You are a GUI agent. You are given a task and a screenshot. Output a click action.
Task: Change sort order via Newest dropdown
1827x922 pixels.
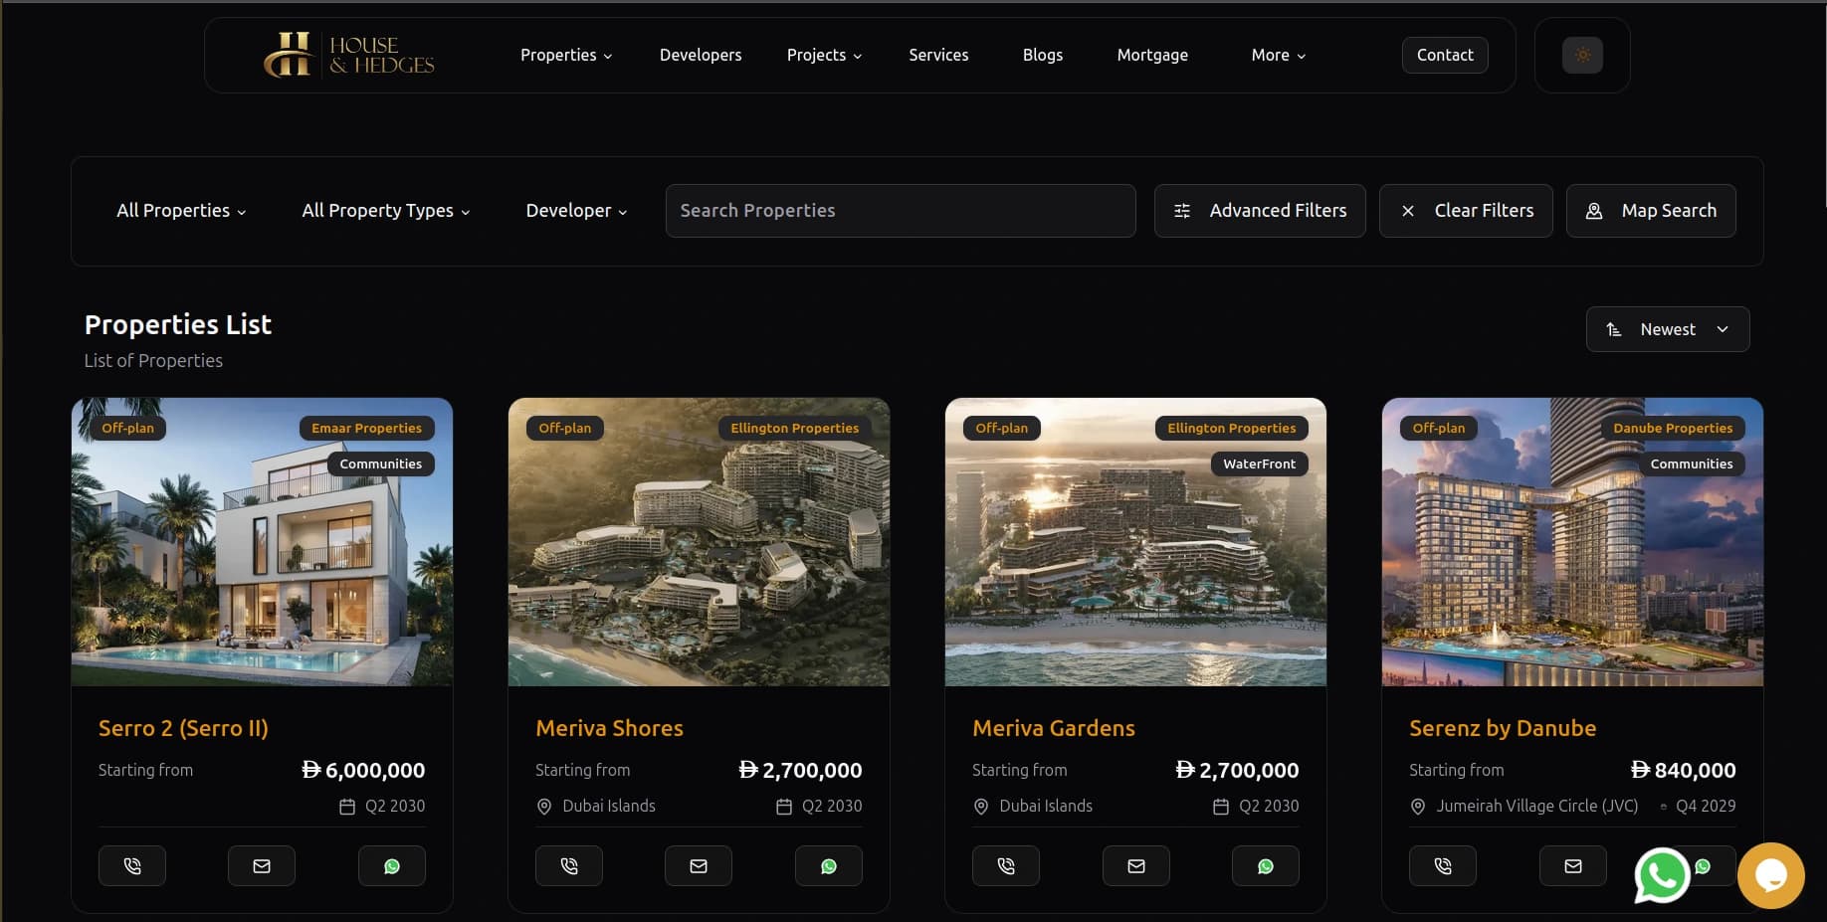click(1667, 328)
